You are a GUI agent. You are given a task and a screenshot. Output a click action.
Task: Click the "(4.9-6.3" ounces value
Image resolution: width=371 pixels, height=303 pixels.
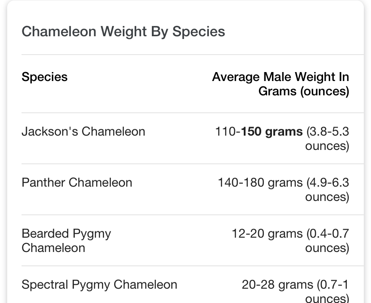328,183
